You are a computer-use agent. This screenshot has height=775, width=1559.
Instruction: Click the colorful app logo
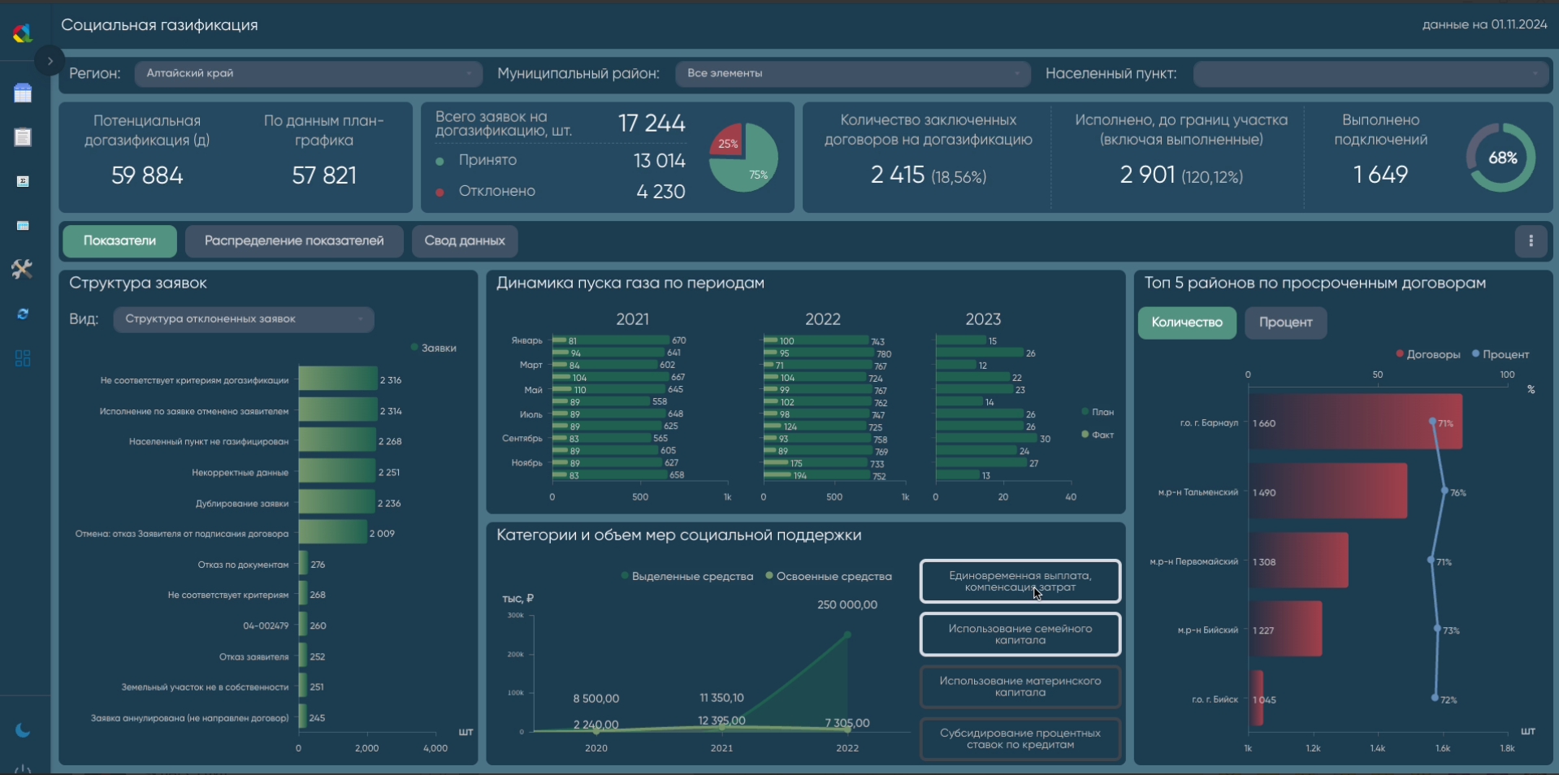(x=23, y=33)
